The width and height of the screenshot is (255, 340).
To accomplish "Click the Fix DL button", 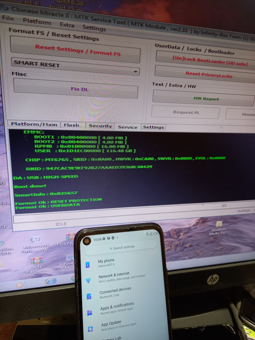I will click(x=76, y=88).
